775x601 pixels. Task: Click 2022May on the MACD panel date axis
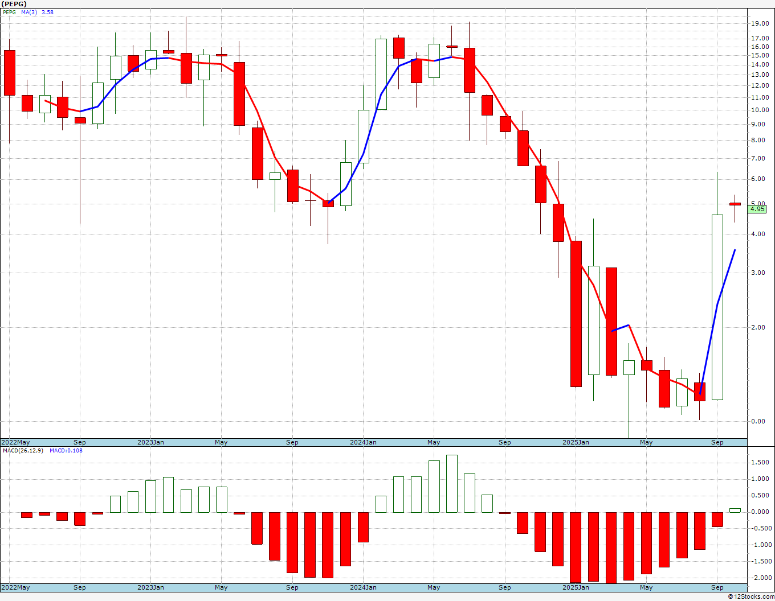15,587
